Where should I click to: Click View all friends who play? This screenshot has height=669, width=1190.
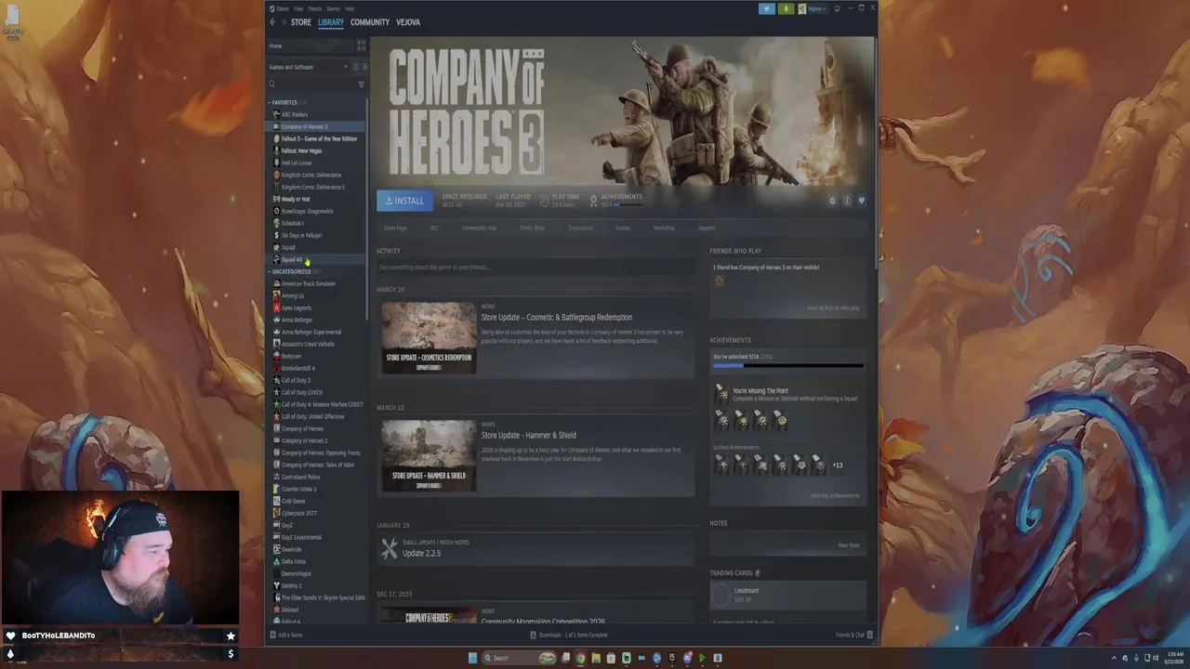(x=833, y=308)
